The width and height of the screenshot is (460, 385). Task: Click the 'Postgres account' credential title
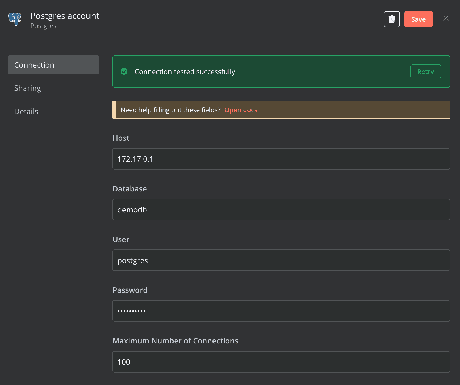[65, 16]
